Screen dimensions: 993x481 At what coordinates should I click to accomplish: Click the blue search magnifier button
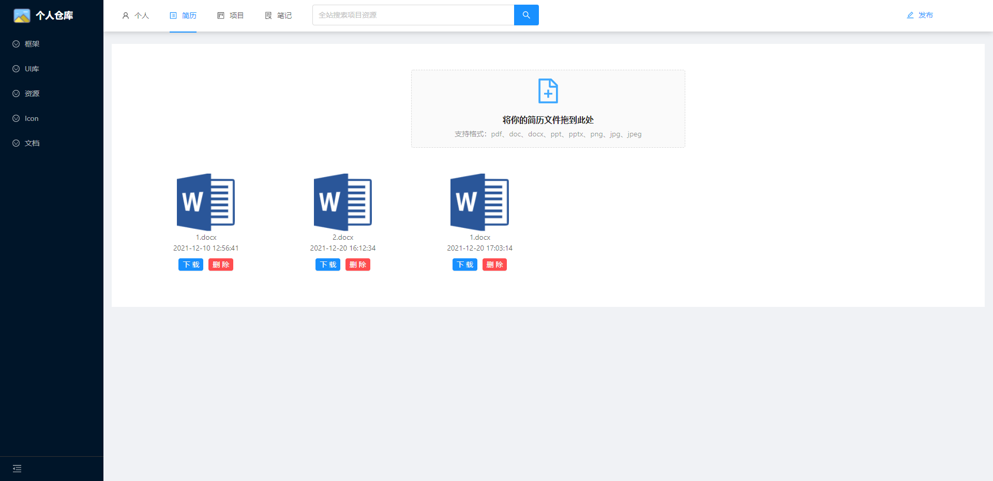pos(526,15)
